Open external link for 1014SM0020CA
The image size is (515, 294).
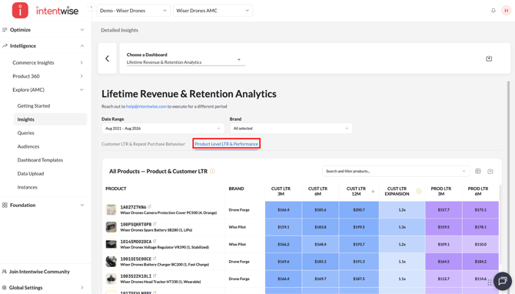point(154,242)
